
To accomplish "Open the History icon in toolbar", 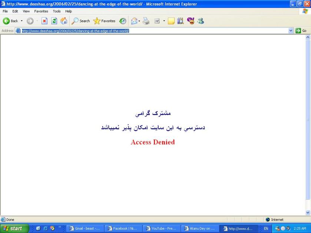I will [x=122, y=21].
